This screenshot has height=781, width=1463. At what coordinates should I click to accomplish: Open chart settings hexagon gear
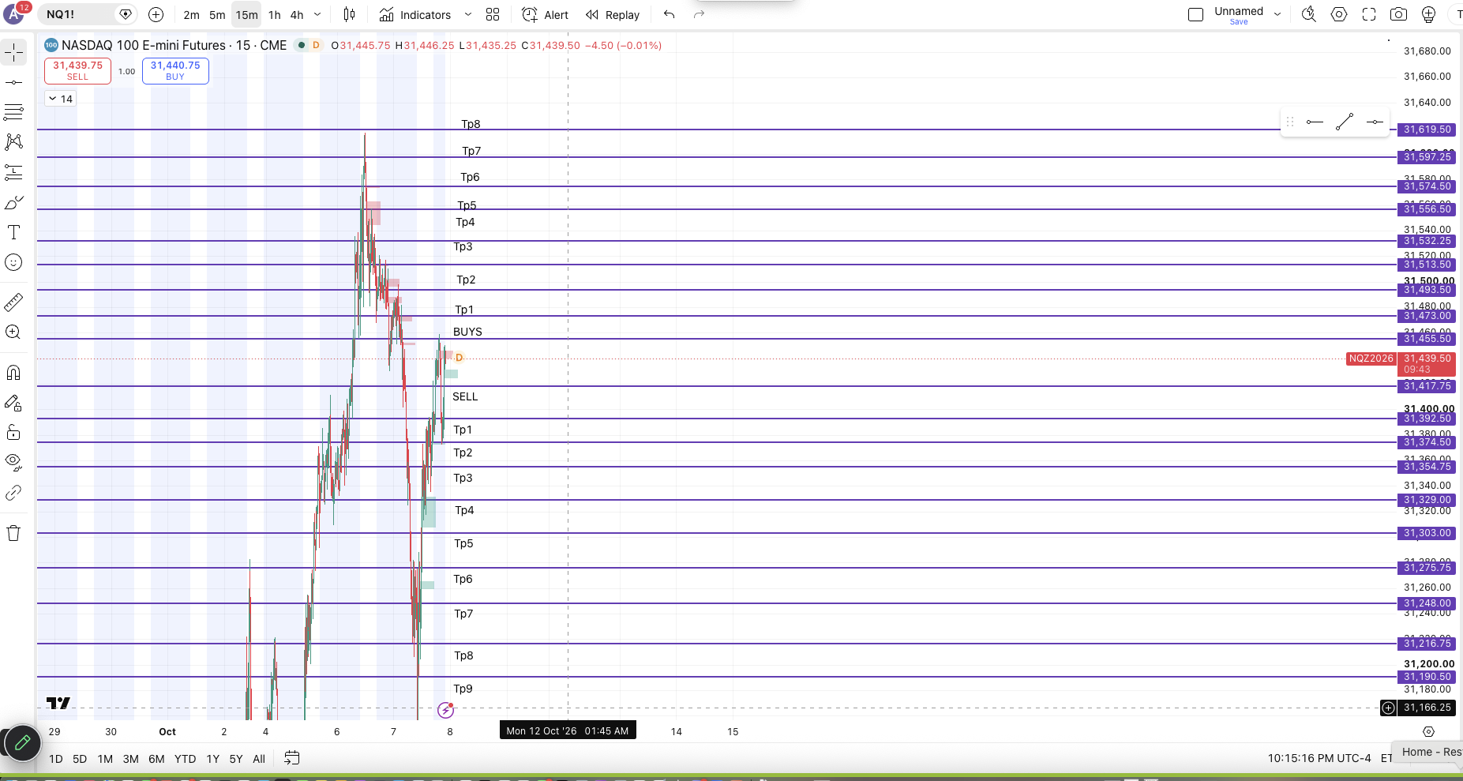tap(1339, 14)
